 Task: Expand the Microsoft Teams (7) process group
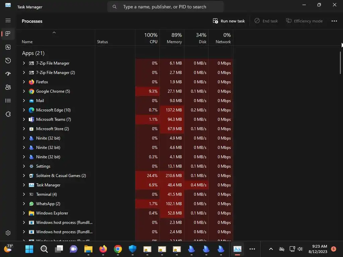pos(24,119)
